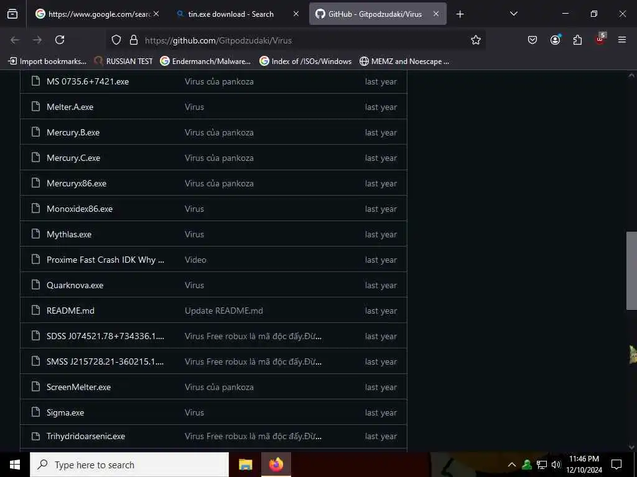Open File Explorer from taskbar
The image size is (637, 477).
245,465
